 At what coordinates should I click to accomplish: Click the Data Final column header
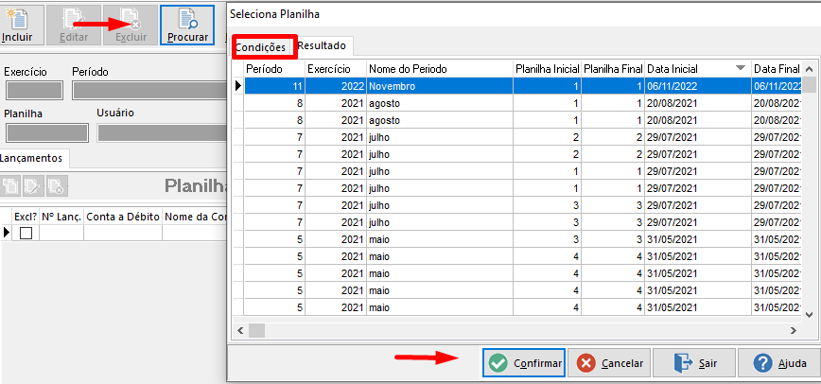click(776, 69)
